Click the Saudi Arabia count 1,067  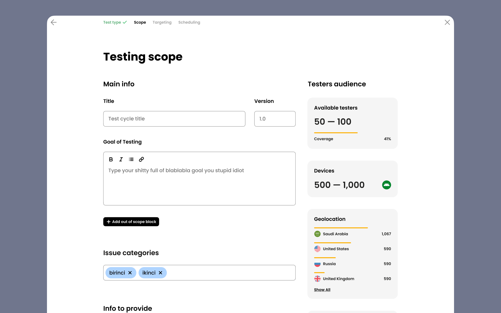[386, 234]
